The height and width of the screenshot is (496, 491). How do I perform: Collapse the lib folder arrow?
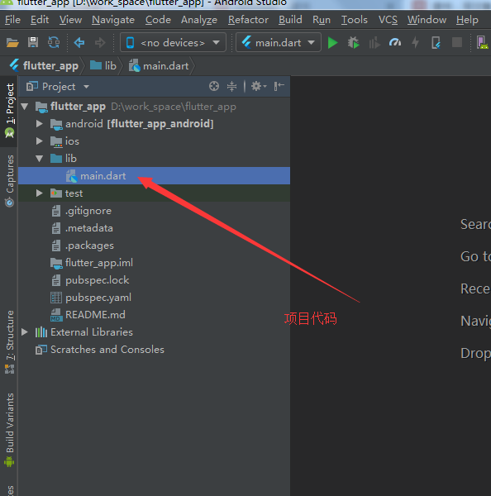(x=40, y=159)
